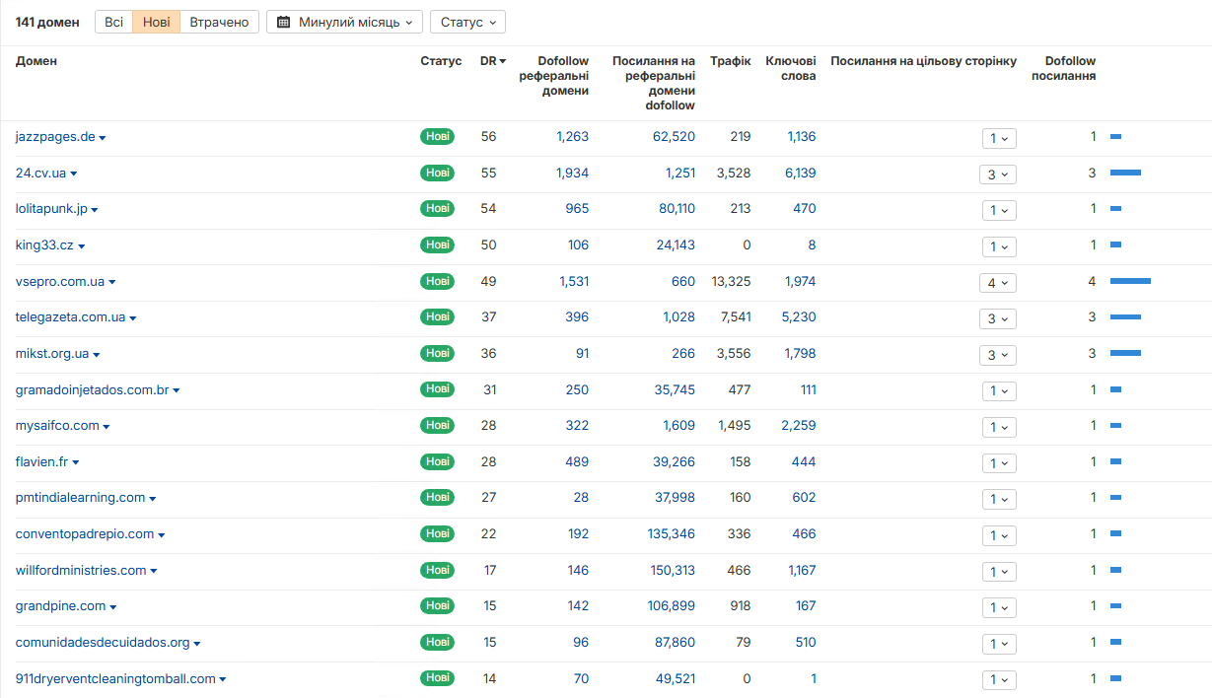Open the Минулий місяць date range dropdown
The image size is (1212, 698).
344,22
